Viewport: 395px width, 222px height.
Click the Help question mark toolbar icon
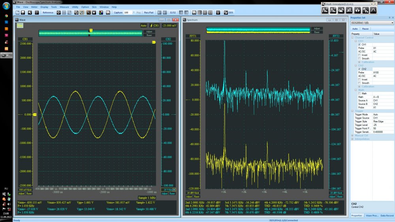(x=36, y=13)
